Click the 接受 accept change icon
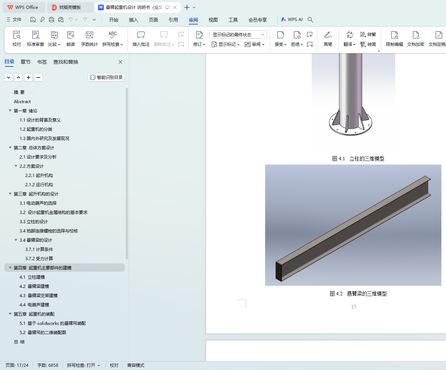The image size is (446, 370). point(281,39)
